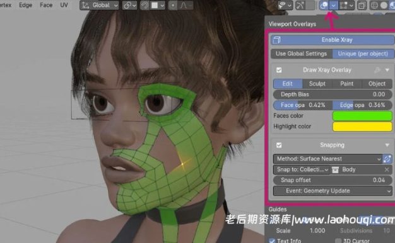
Task: Click the Highlight color label
Action: [x=292, y=127]
